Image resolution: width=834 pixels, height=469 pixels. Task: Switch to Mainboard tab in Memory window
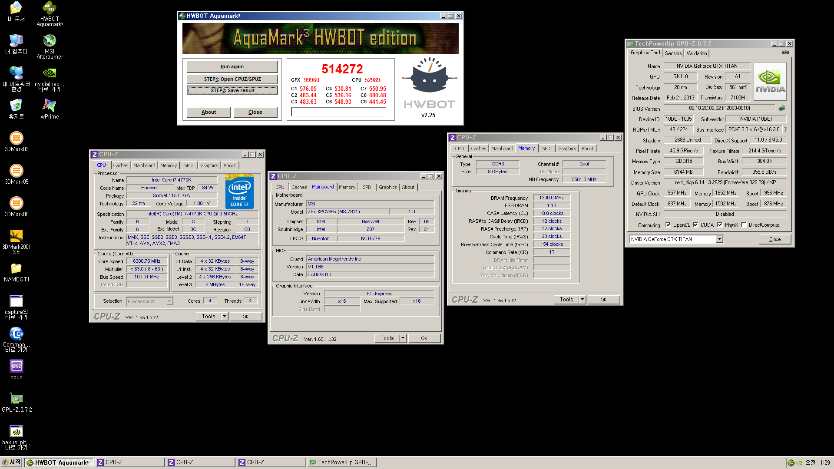[x=502, y=149]
